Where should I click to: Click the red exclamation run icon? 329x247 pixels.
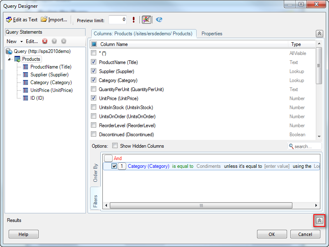[x=134, y=20]
